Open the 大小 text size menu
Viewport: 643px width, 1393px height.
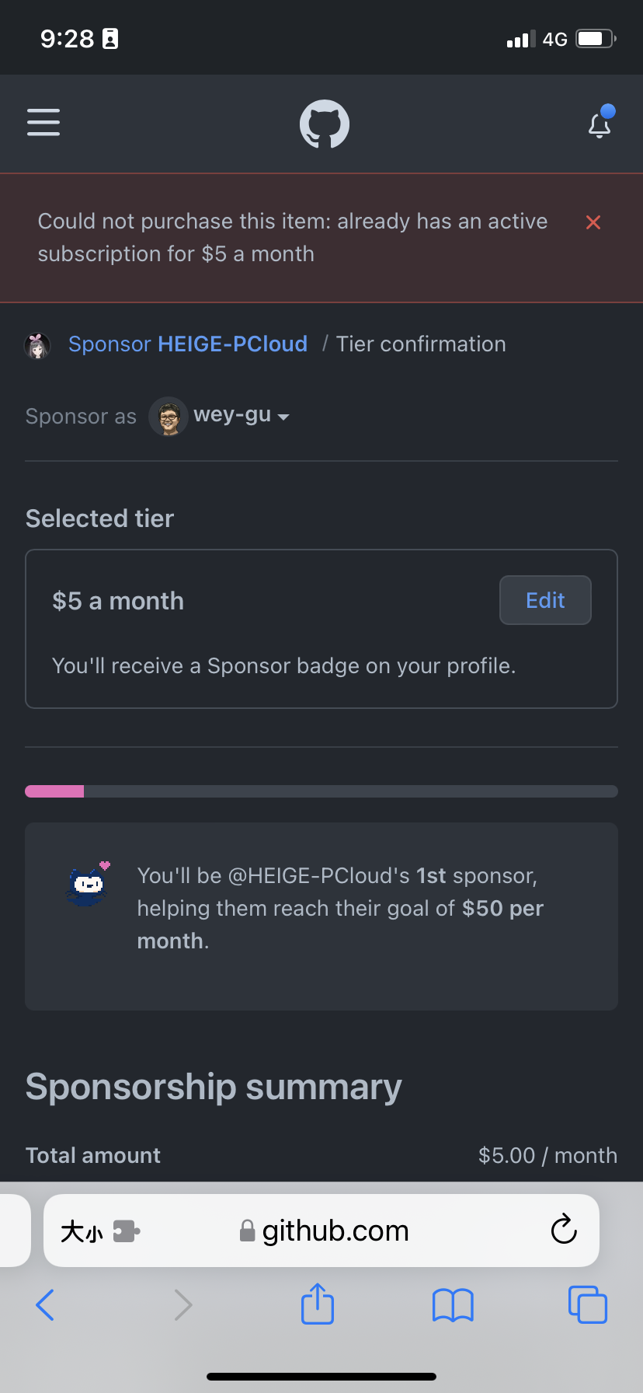pyautogui.click(x=82, y=1231)
